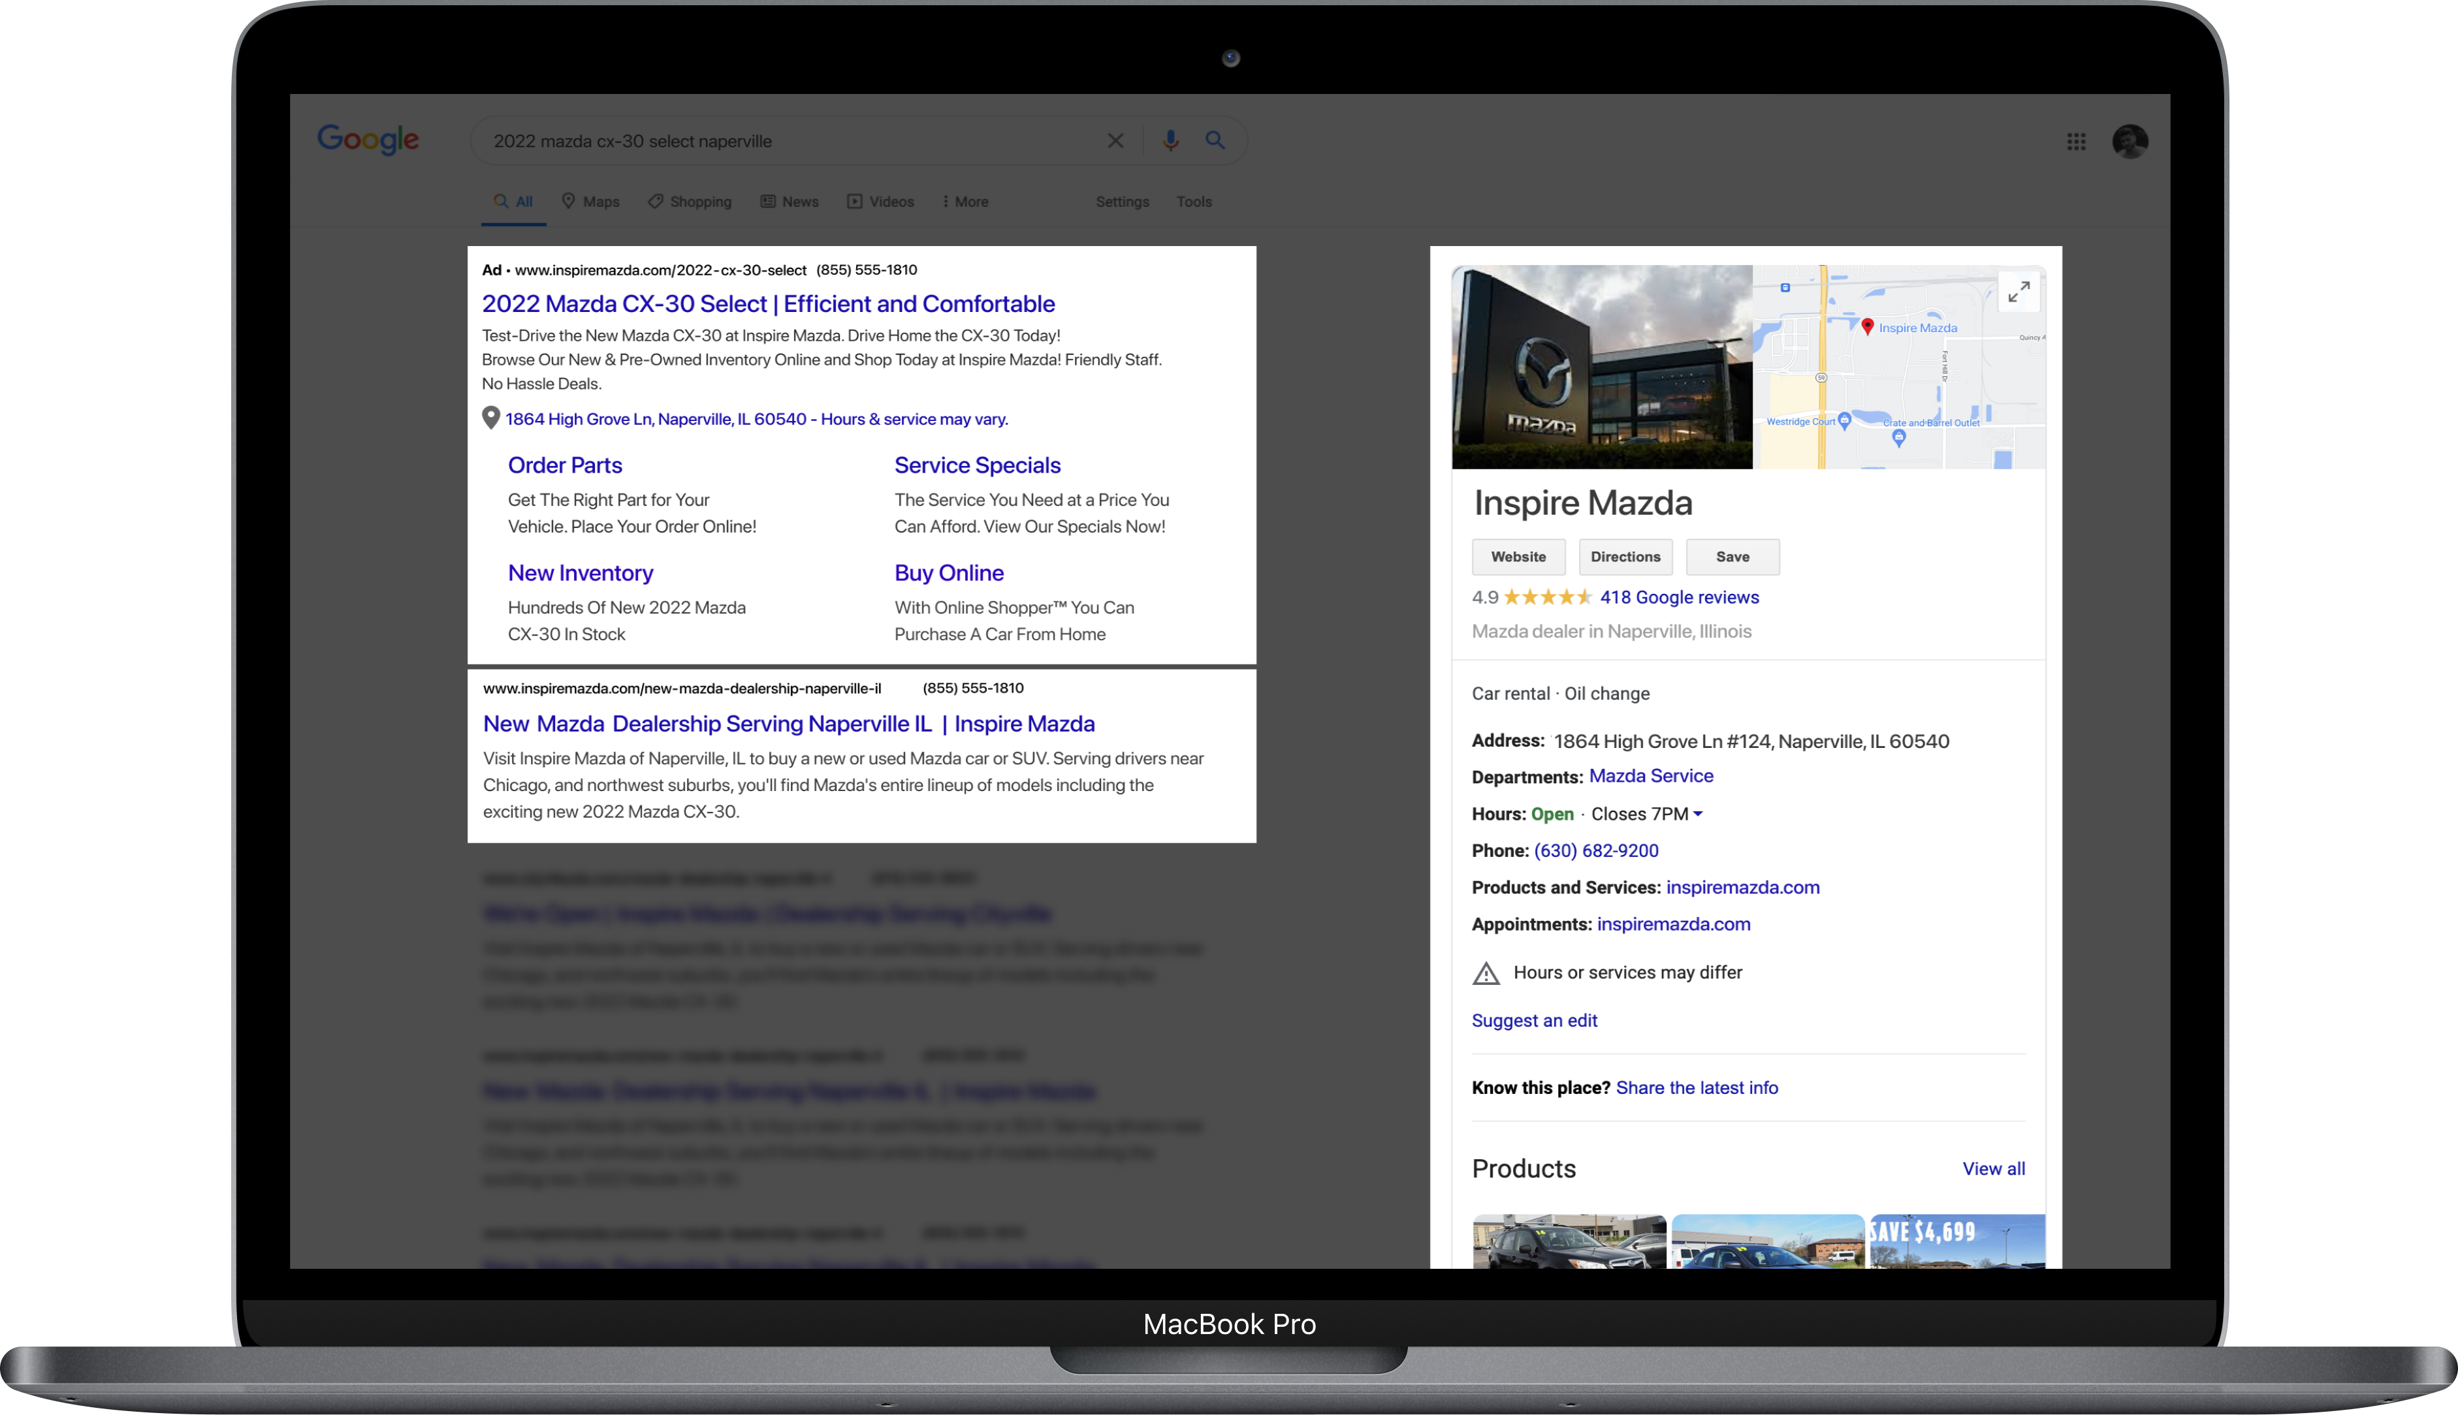Switch to the News tab
2458x1415 pixels.
[790, 201]
